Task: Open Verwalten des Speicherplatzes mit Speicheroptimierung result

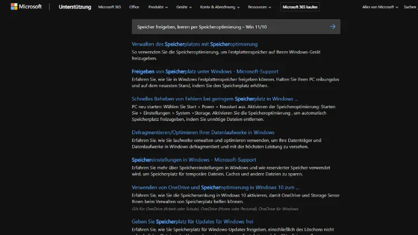Action: (195, 44)
